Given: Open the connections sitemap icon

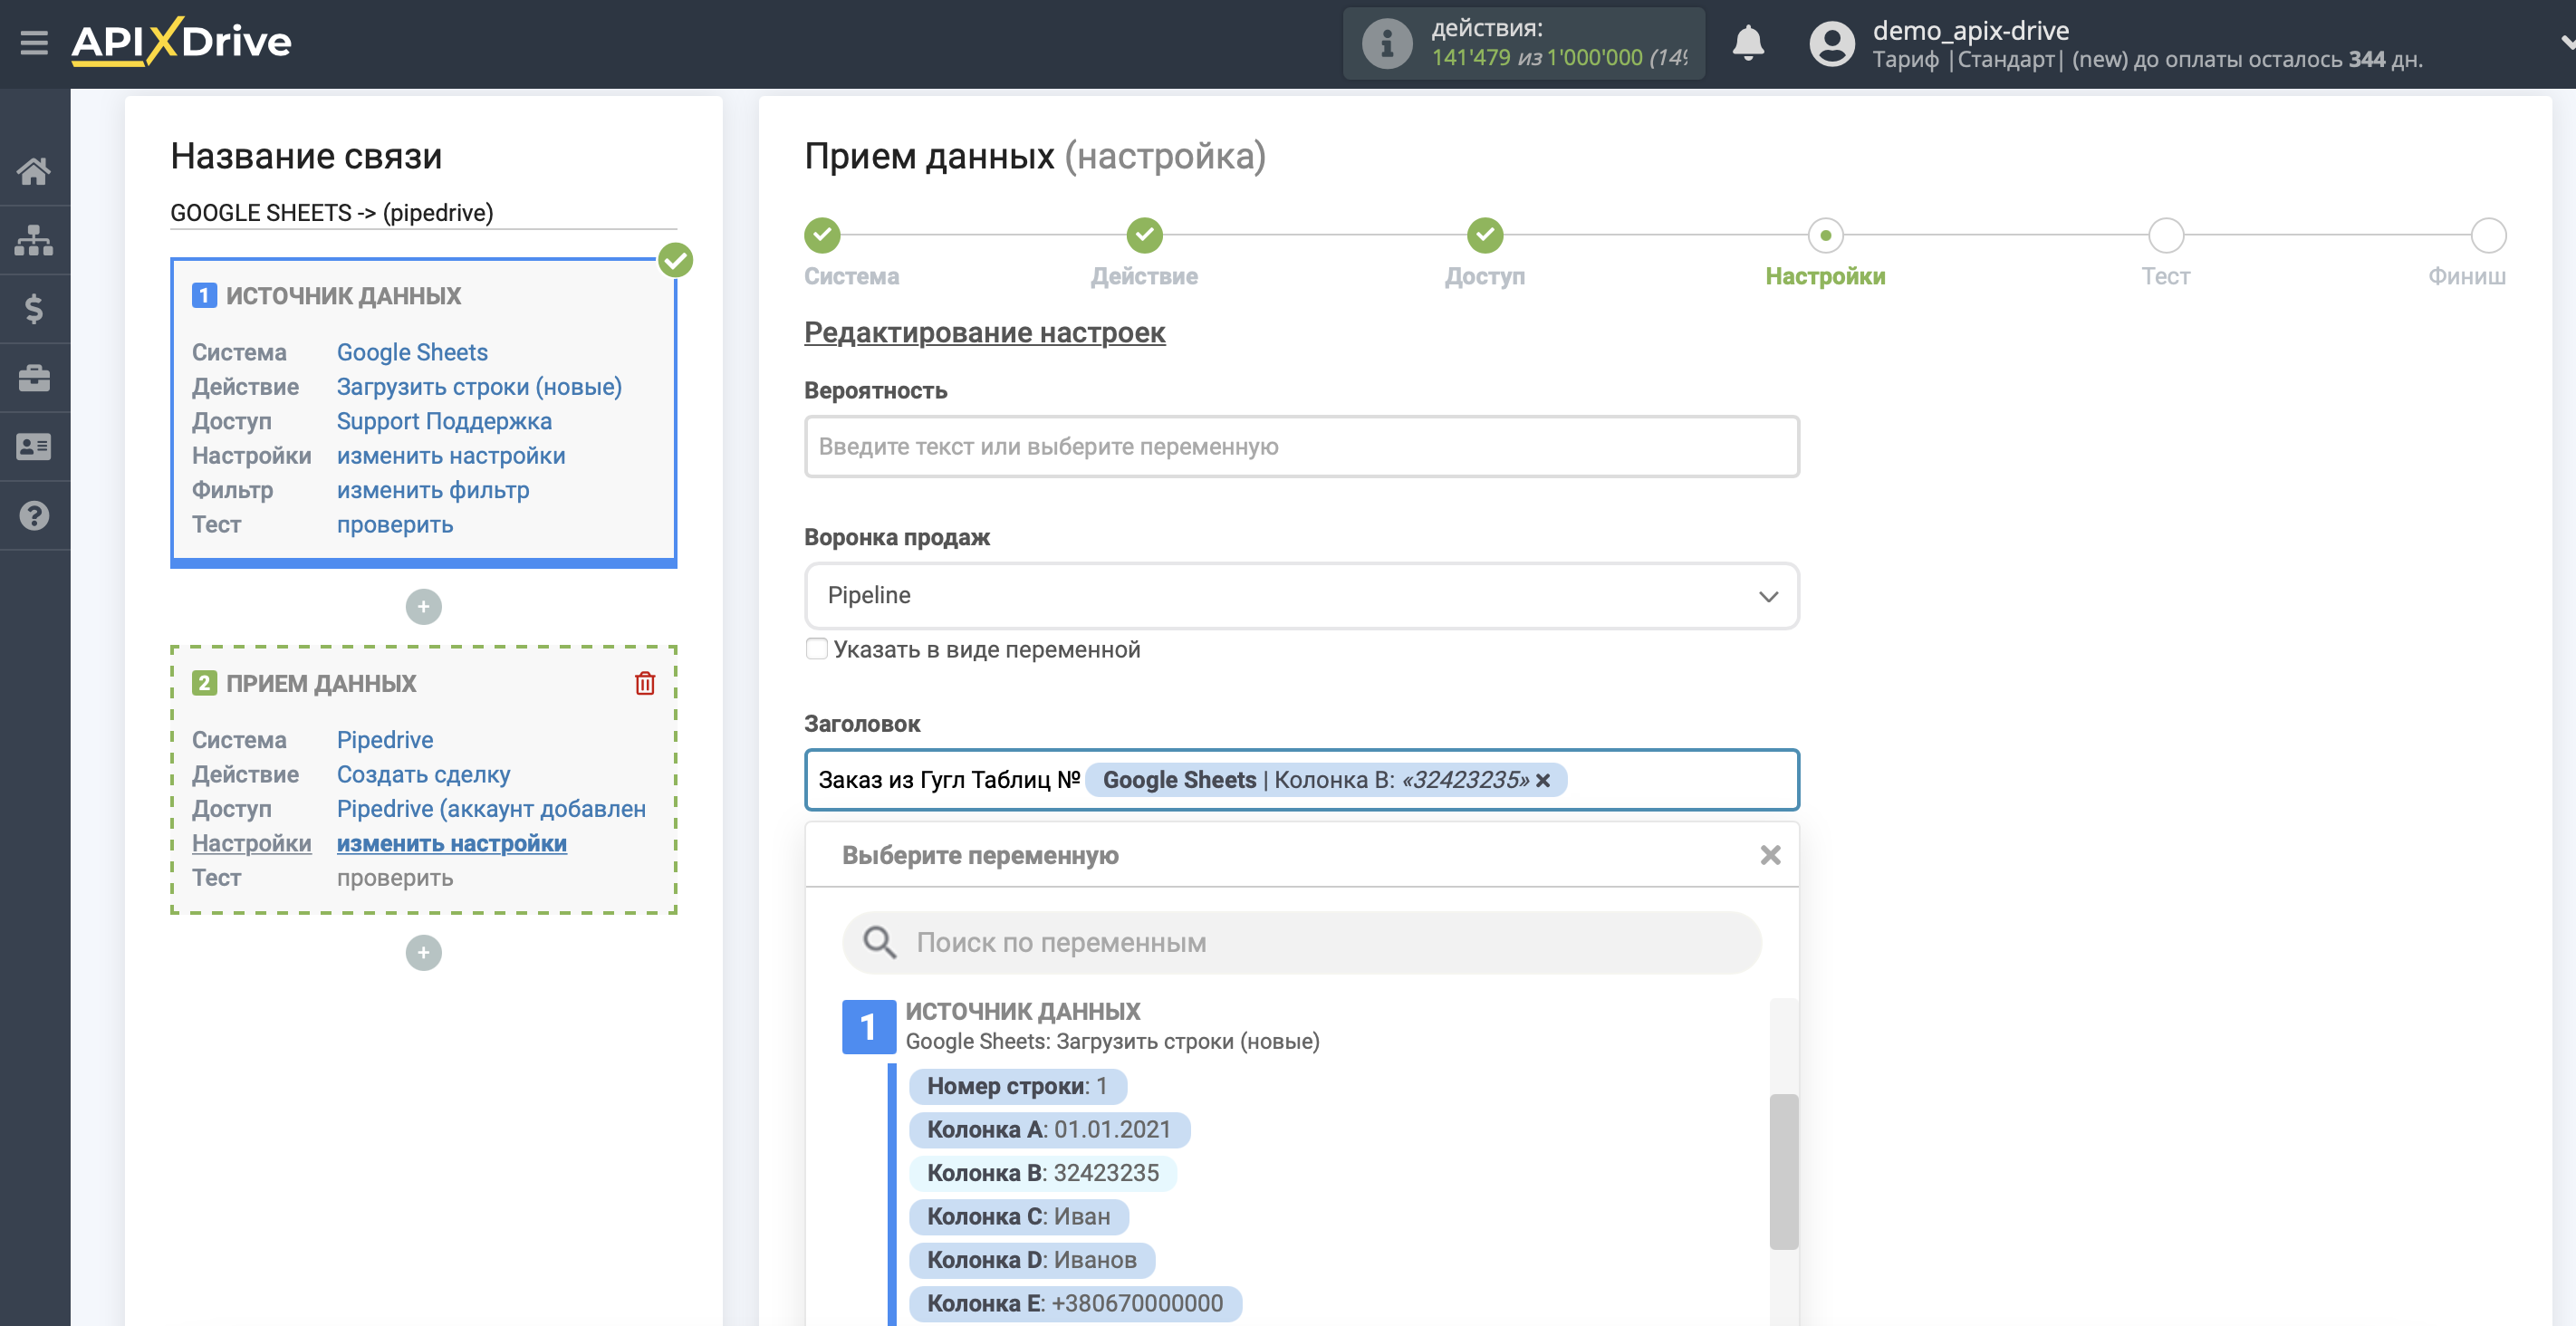Looking at the screenshot, I should (34, 240).
